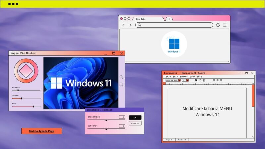Click the CONTRAST slider handle in the dialog

(106, 129)
